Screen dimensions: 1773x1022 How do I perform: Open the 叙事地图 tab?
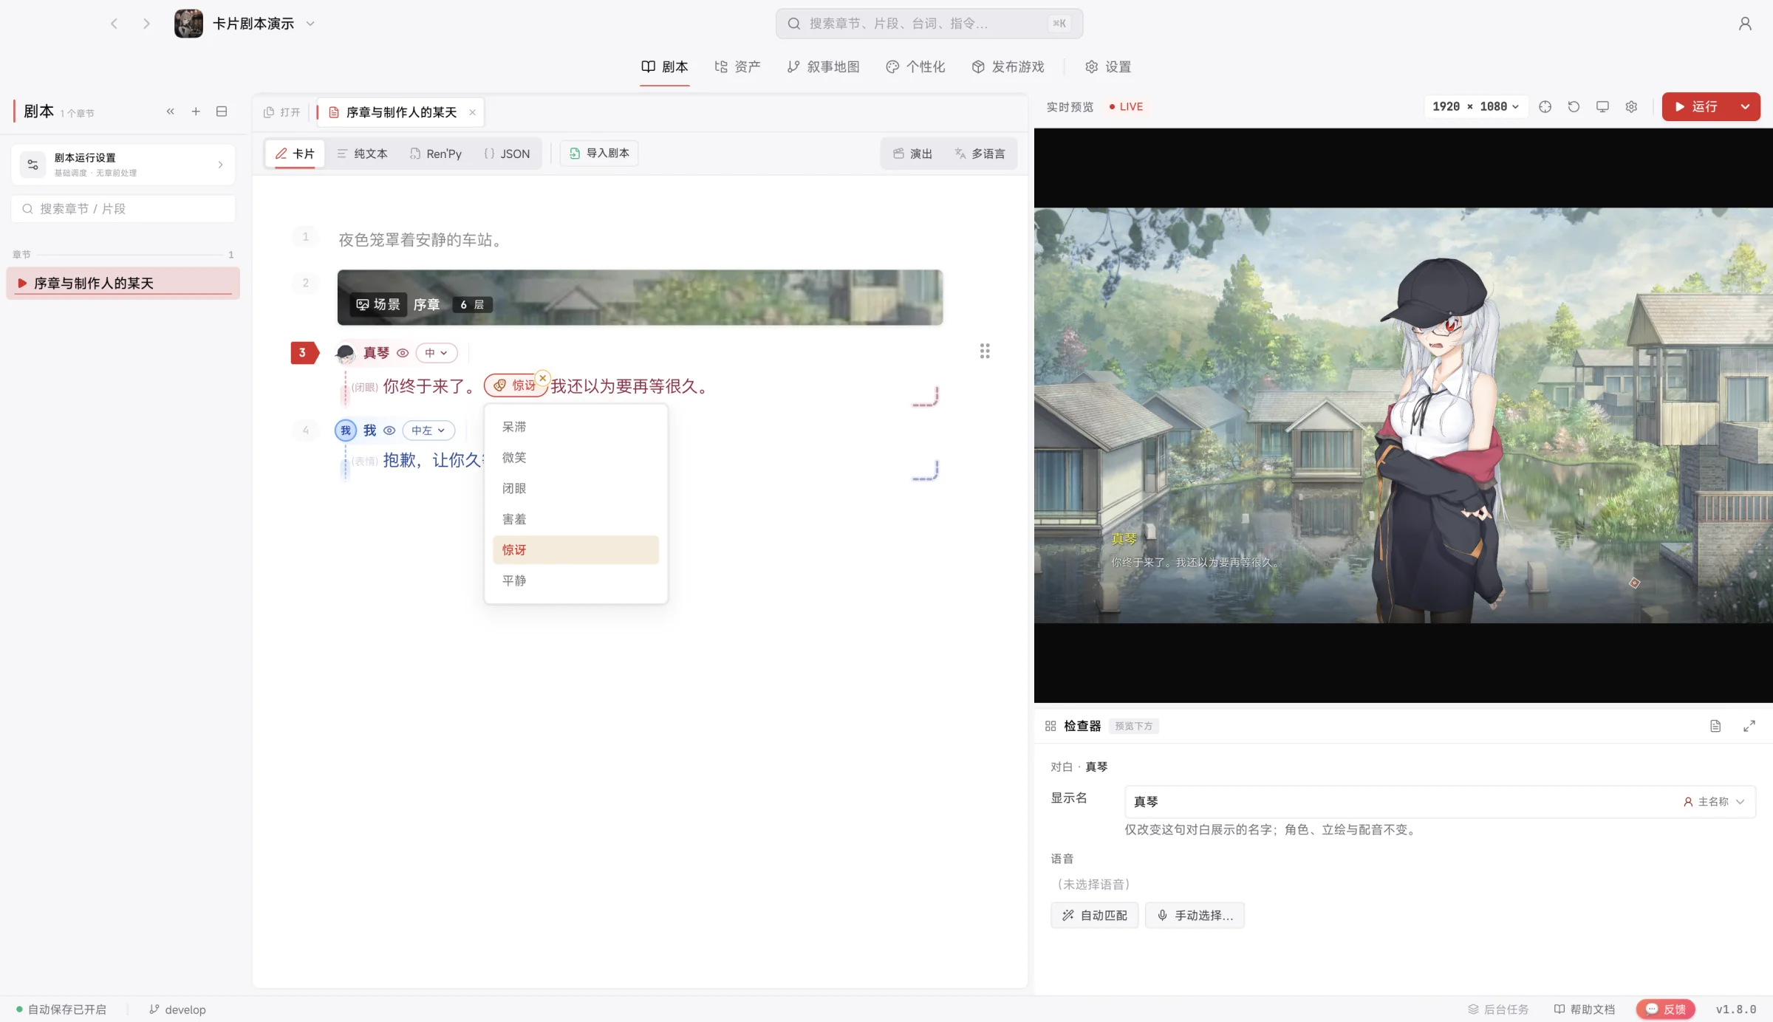(823, 67)
